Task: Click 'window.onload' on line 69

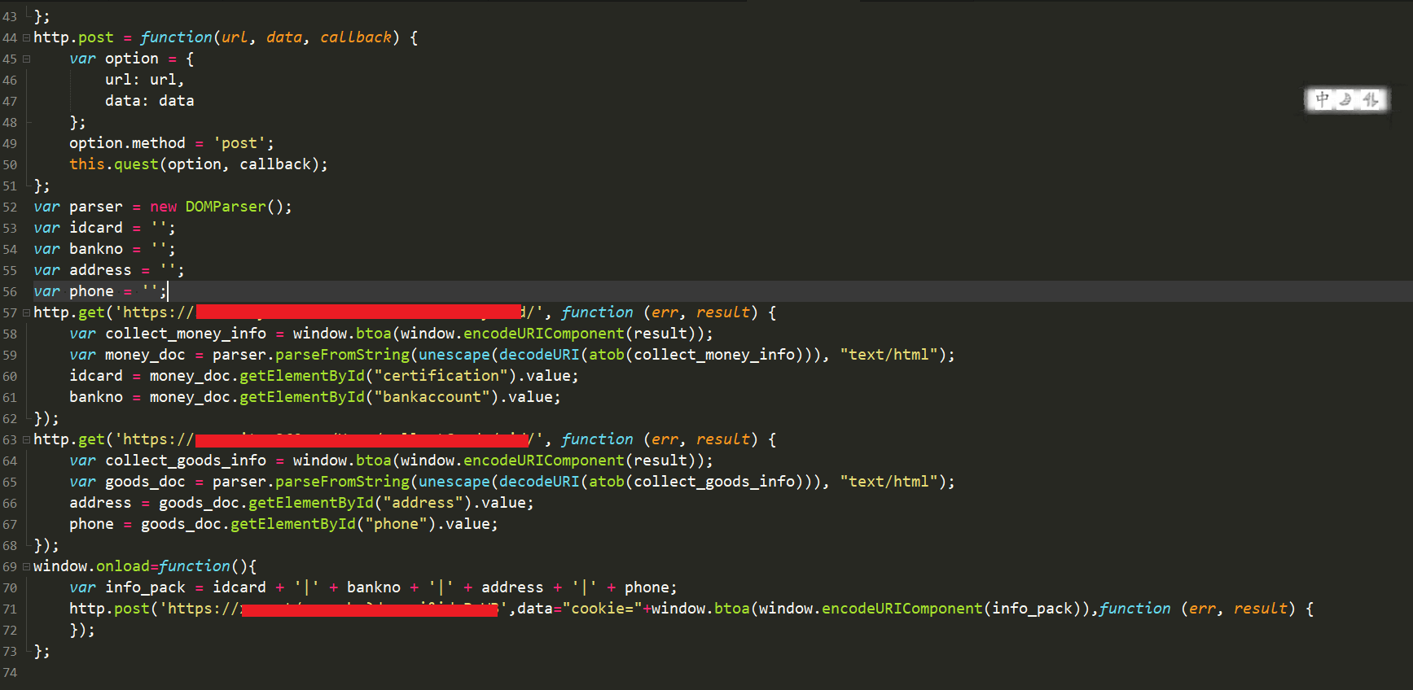Action: (91, 566)
